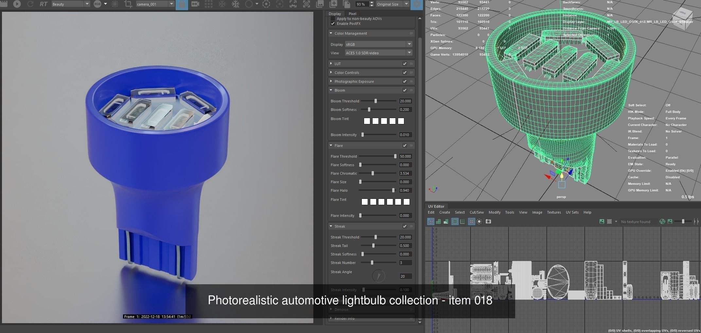Open the Tools menu in UV Editor
The height and width of the screenshot is (333, 701).
point(509,212)
